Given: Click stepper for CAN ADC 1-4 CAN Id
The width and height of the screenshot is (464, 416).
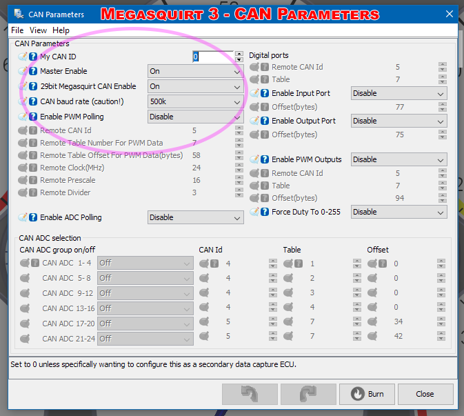Looking at the screenshot, I should (x=273, y=264).
